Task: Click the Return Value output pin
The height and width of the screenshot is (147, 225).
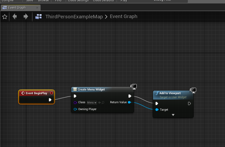Action: 129,102
